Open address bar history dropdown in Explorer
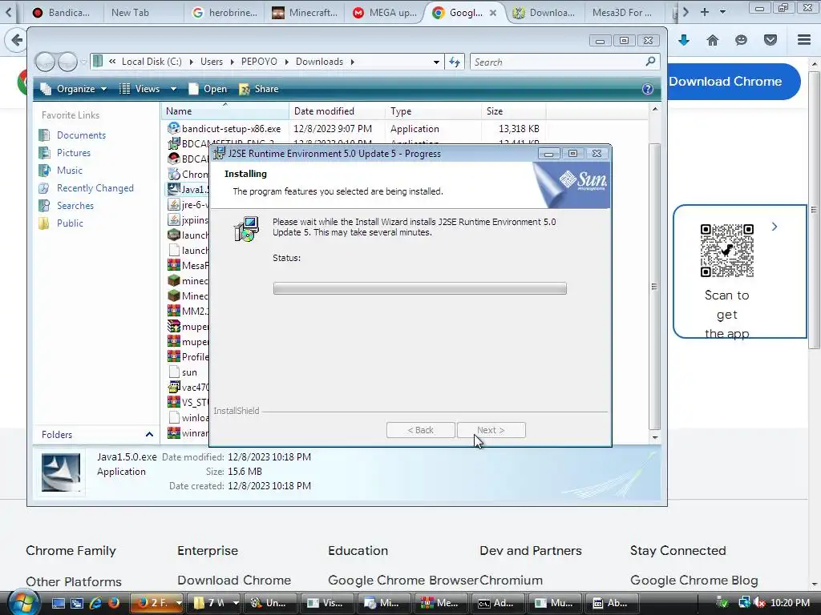This screenshot has height=615, width=821. click(436, 62)
